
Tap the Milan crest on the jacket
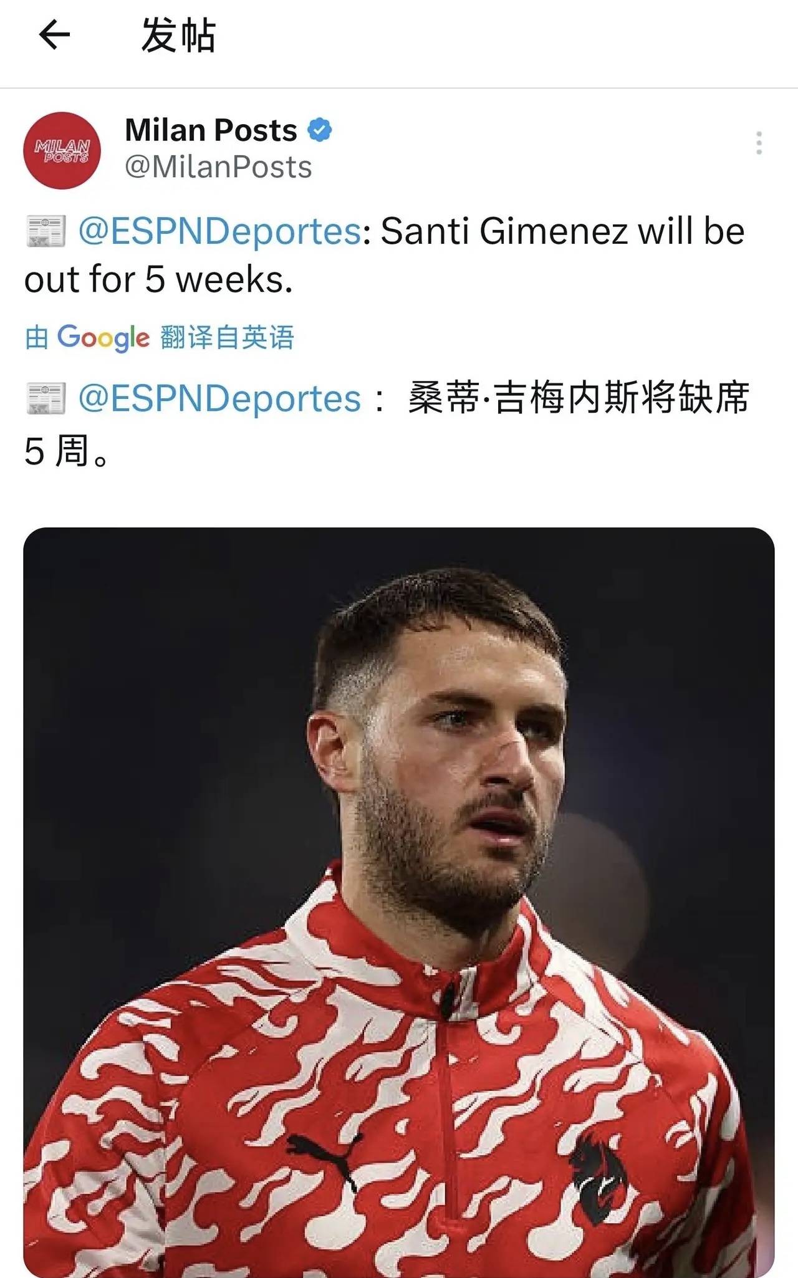coord(599,1171)
